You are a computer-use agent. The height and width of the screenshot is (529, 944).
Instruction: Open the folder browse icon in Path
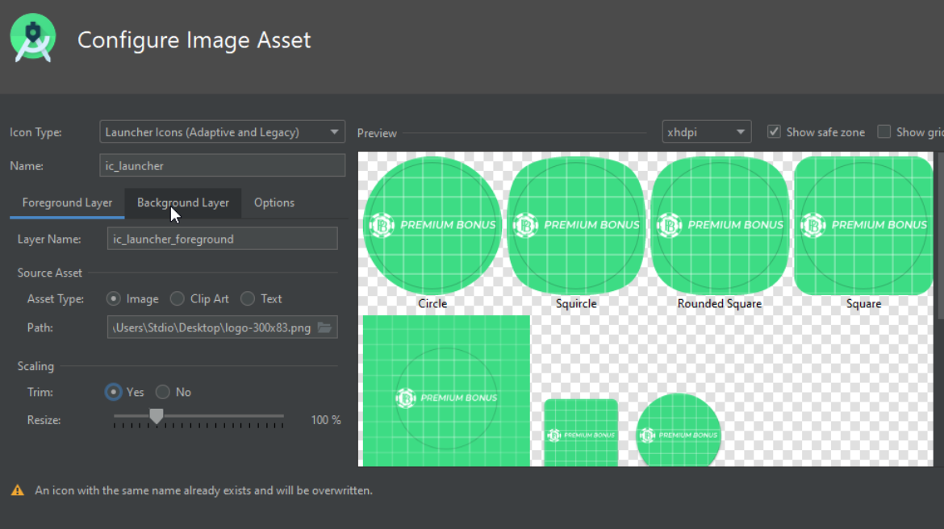(324, 327)
